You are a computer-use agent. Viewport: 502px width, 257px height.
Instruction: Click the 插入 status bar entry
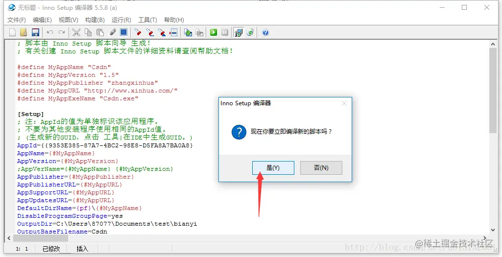[x=82, y=249]
